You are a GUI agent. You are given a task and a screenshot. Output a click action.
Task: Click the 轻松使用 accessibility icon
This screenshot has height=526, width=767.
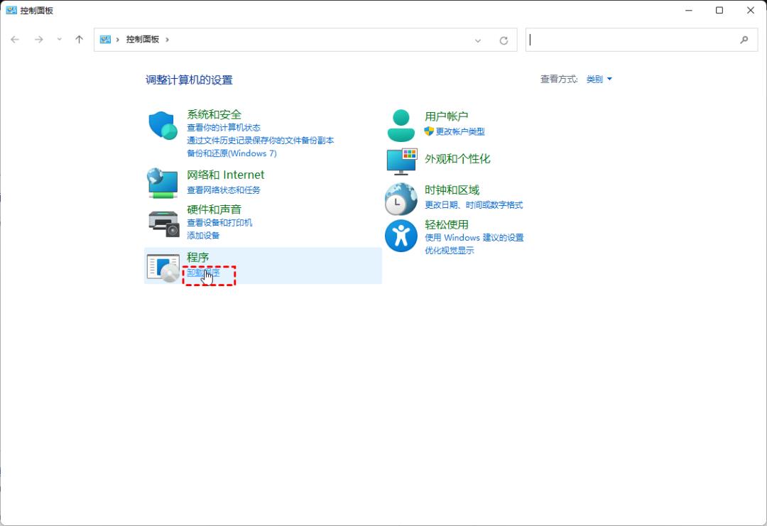coord(400,236)
